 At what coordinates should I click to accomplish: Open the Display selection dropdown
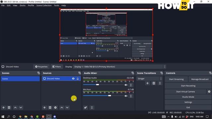119,67
